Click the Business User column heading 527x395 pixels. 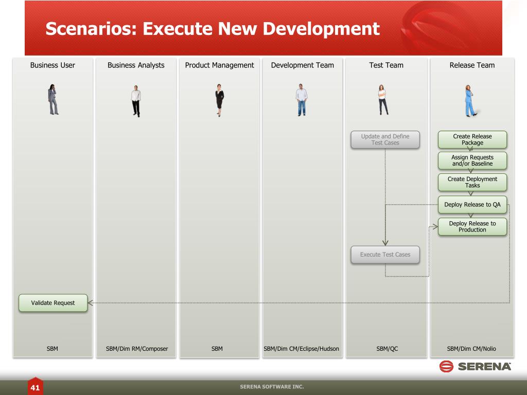52,65
